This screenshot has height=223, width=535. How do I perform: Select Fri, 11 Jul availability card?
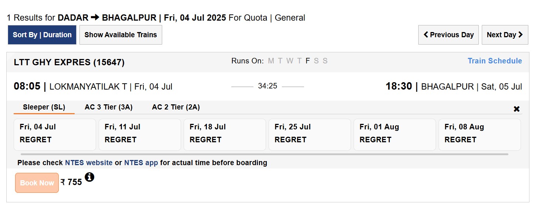(x=140, y=135)
